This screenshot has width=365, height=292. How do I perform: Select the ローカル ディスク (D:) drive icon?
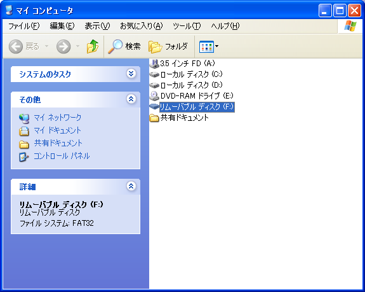[154, 85]
